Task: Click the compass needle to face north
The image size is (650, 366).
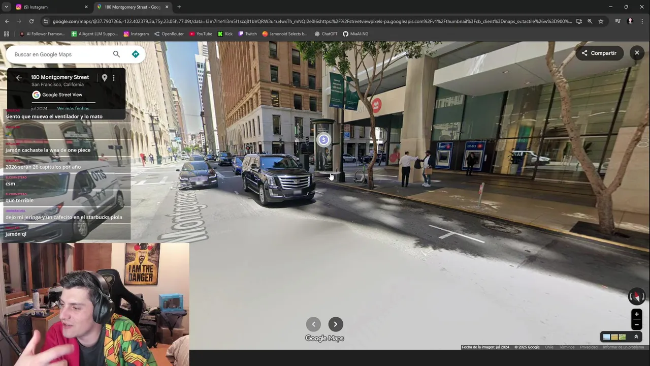Action: [x=637, y=296]
